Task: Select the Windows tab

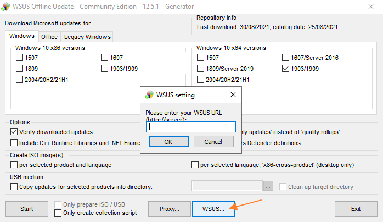Action: [x=22, y=36]
